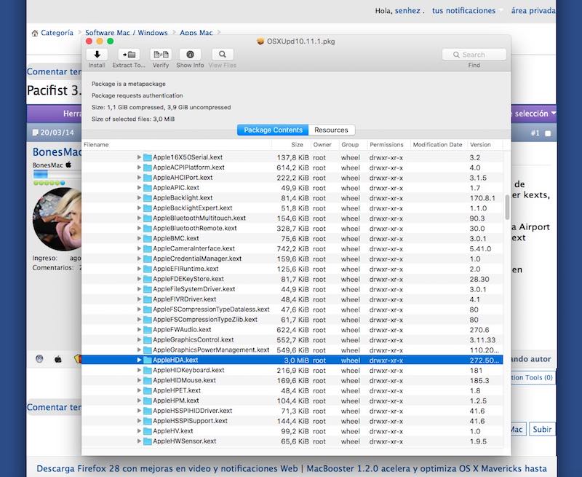The image size is (582, 477).
Task: Expand the AppleHIDKeyboard.kext folder
Action: coord(139,371)
